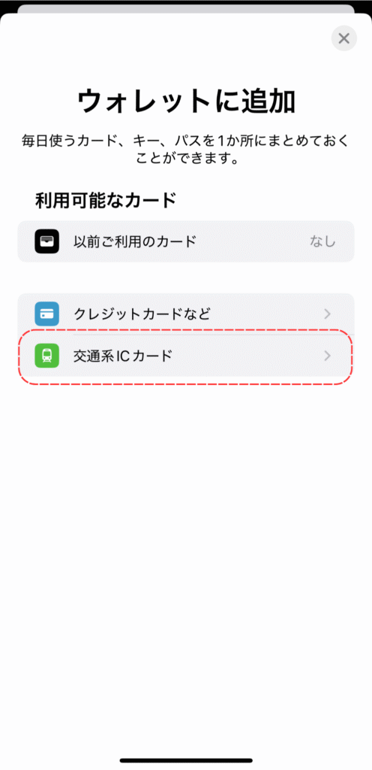Image resolution: width=372 pixels, height=770 pixels.
Task: Open the 以前ご利用のカード row
Action: pos(186,241)
